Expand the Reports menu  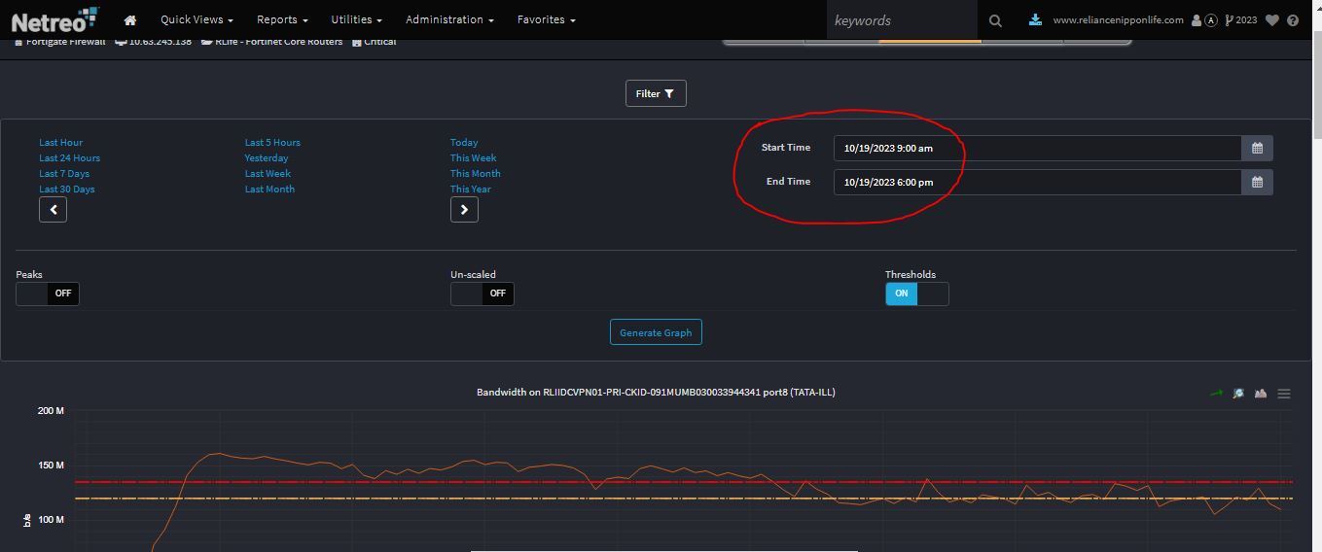[282, 19]
